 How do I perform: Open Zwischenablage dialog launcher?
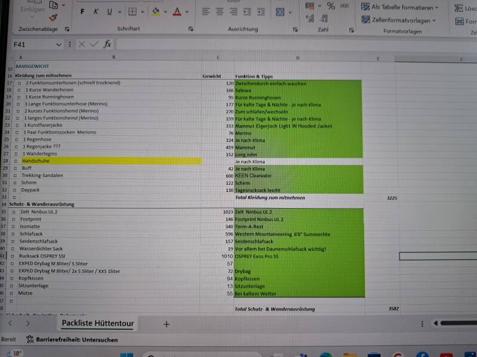pyautogui.click(x=67, y=29)
